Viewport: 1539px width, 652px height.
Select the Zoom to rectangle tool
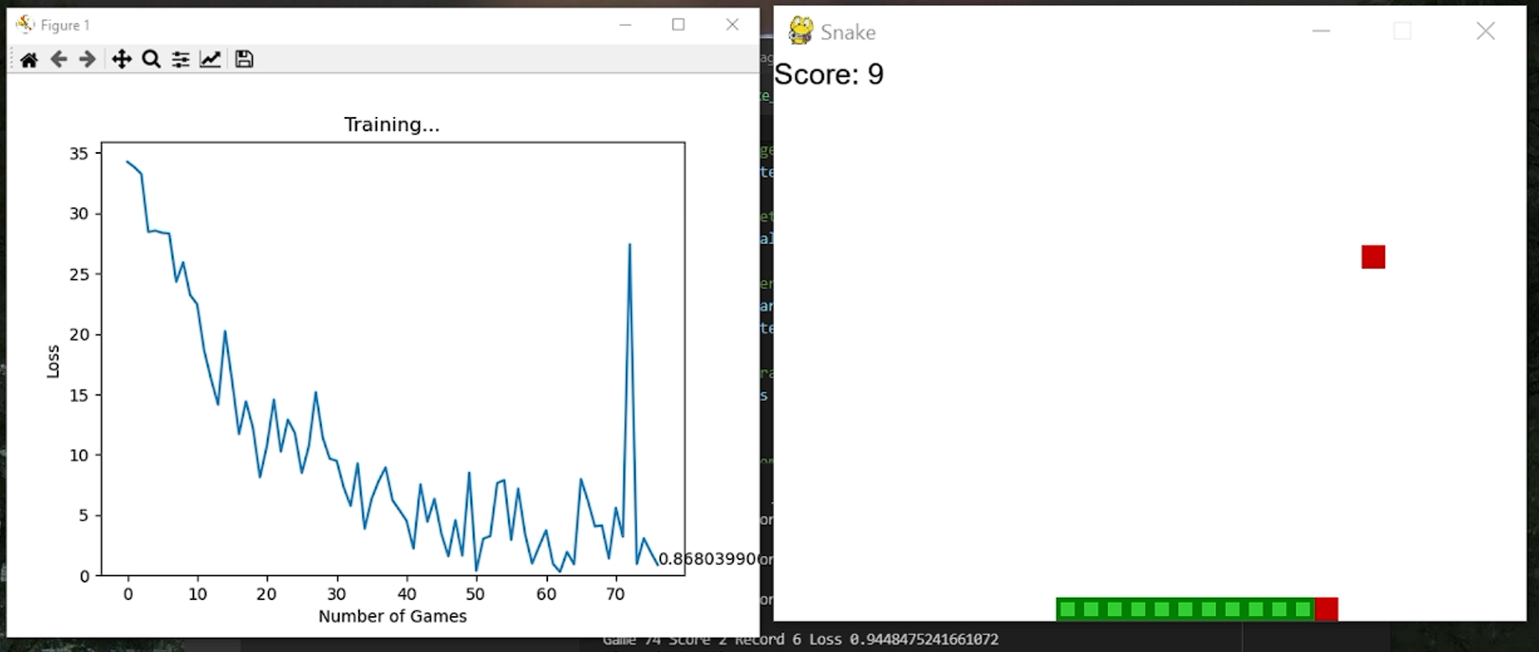151,59
